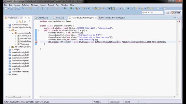Click the Project Explorer horizontal scrollbar thumb
Image resolution: width=186 pixels, height=104 pixels.
[x=14, y=97]
